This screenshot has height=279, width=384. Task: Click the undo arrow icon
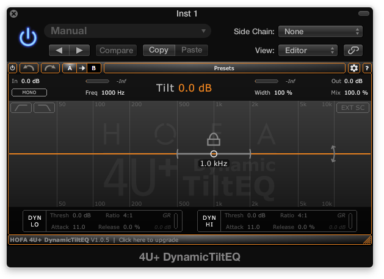(28, 68)
